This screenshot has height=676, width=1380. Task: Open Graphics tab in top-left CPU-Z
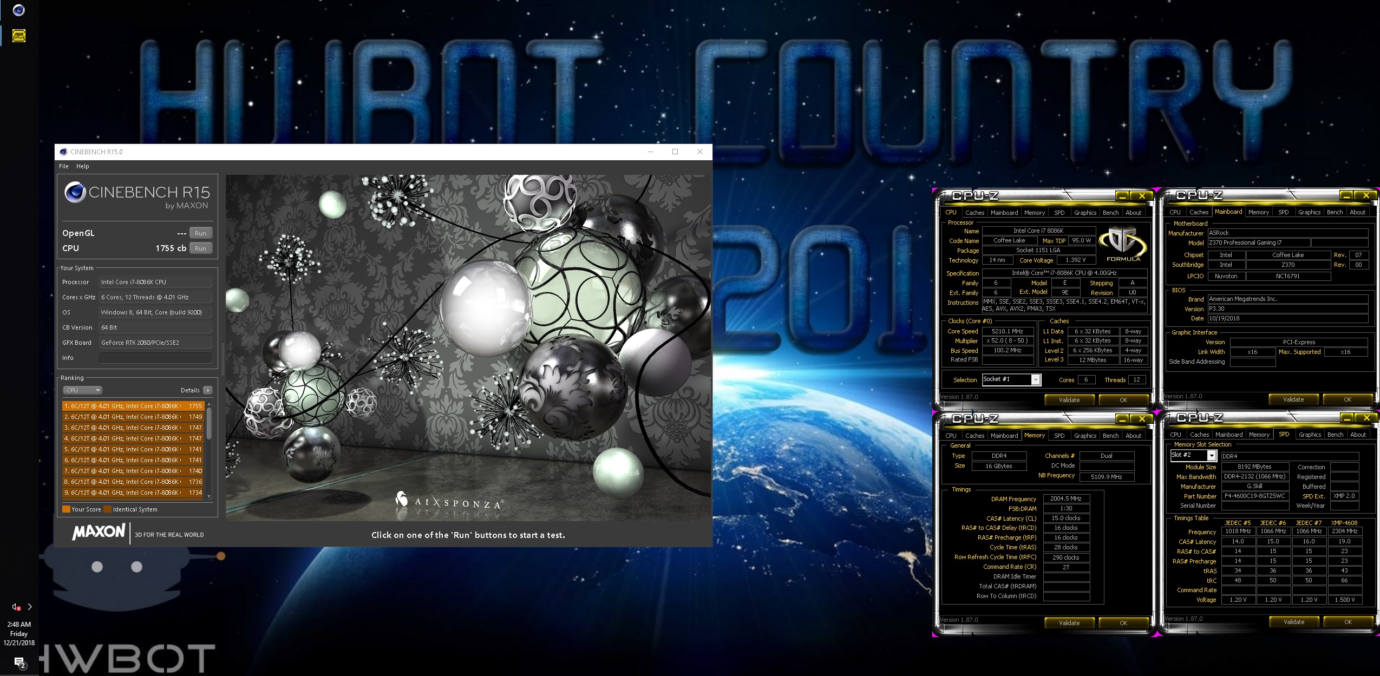[1085, 213]
